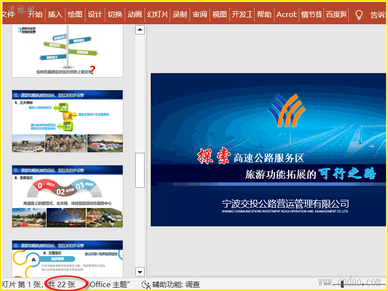Click the 告诉我 search box
Viewport: 388px width, 291px height.
click(x=378, y=15)
